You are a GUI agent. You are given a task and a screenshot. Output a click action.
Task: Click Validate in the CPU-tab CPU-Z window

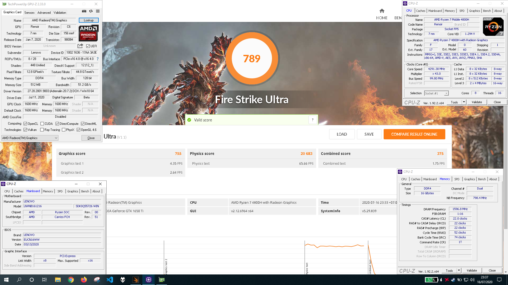[x=477, y=102]
